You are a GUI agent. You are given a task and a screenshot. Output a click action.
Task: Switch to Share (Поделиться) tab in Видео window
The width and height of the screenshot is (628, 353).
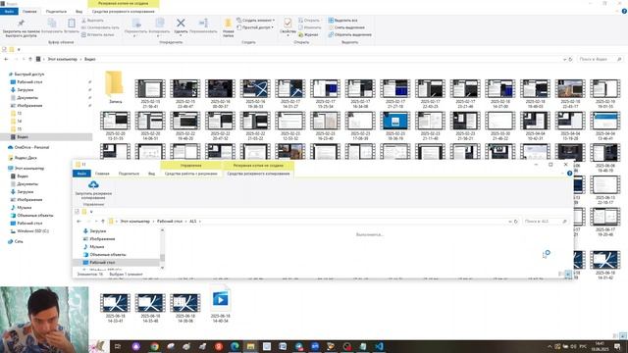point(56,11)
